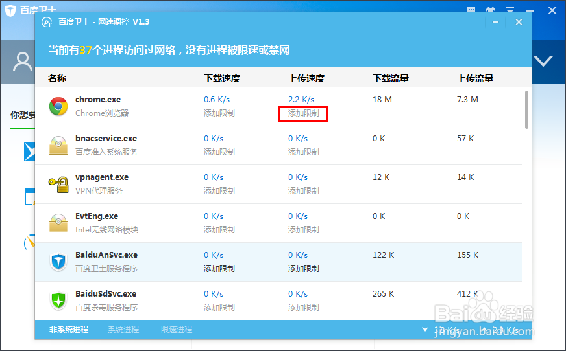Screen dimensions: 566x351
Task: Click the EvtEng.exe disc icon
Action: click(x=58, y=223)
